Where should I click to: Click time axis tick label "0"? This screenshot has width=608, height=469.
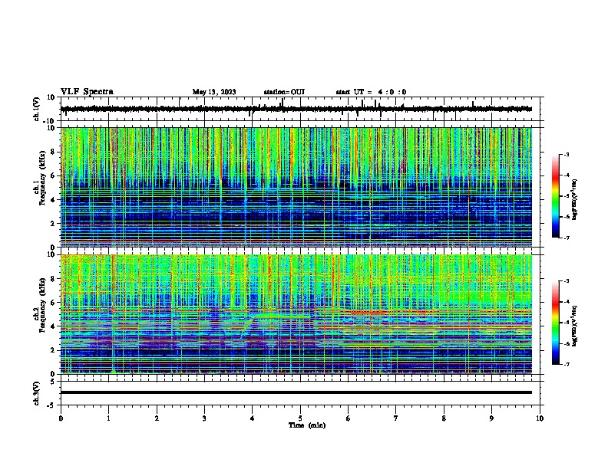click(x=61, y=418)
